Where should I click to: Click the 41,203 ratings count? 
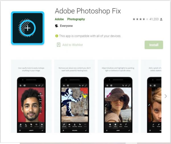154,19
